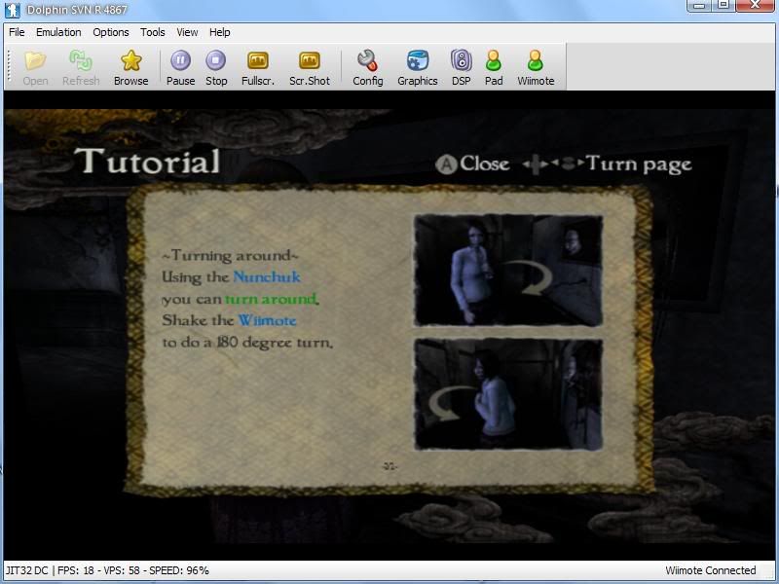Open the Browse star icon

130,68
